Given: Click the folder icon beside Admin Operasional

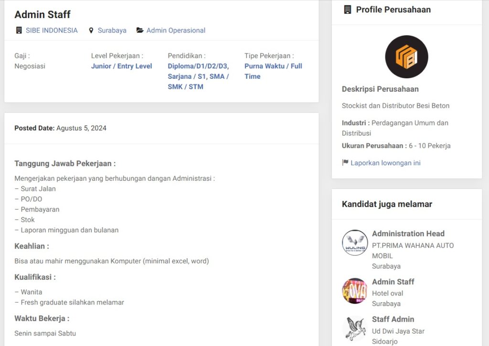Looking at the screenshot, I should (140, 31).
